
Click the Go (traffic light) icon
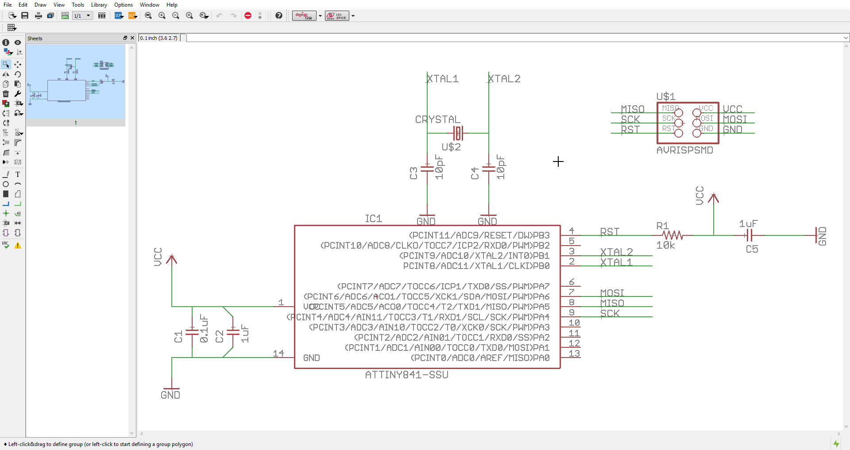260,15
